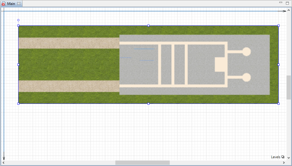
Task: Click the horizontal scrollbar right arrow
Action: pyautogui.click(x=284, y=163)
